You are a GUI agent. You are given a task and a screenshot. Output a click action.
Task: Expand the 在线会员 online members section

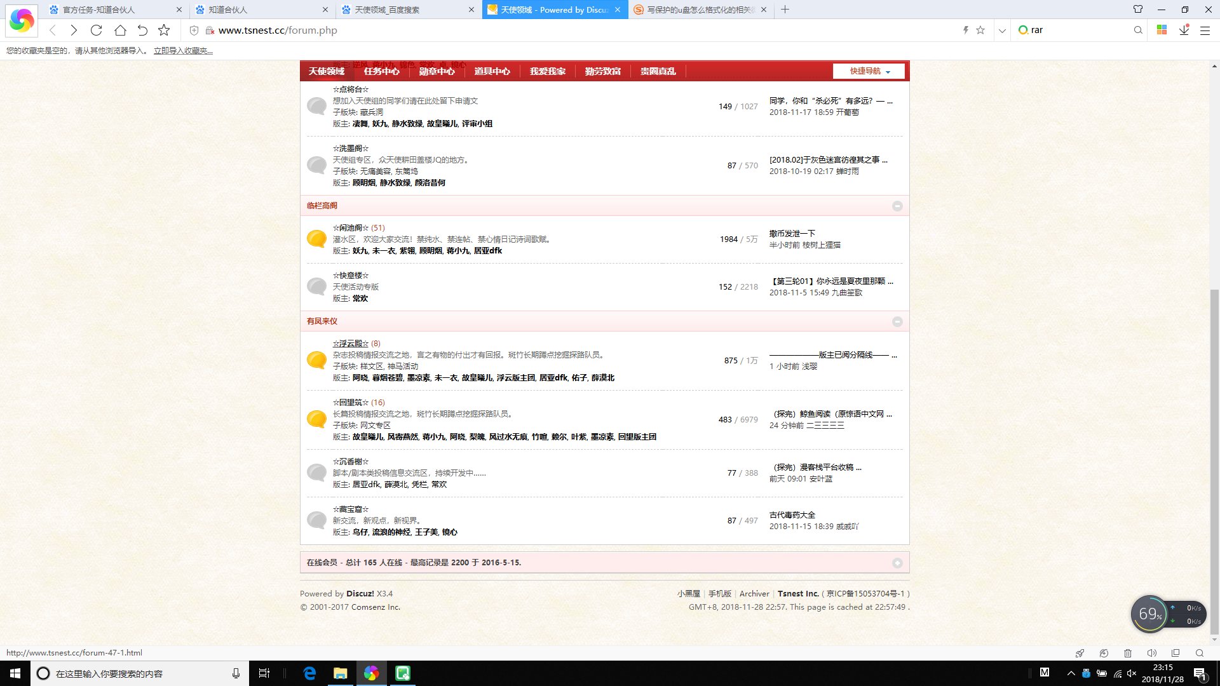click(897, 563)
